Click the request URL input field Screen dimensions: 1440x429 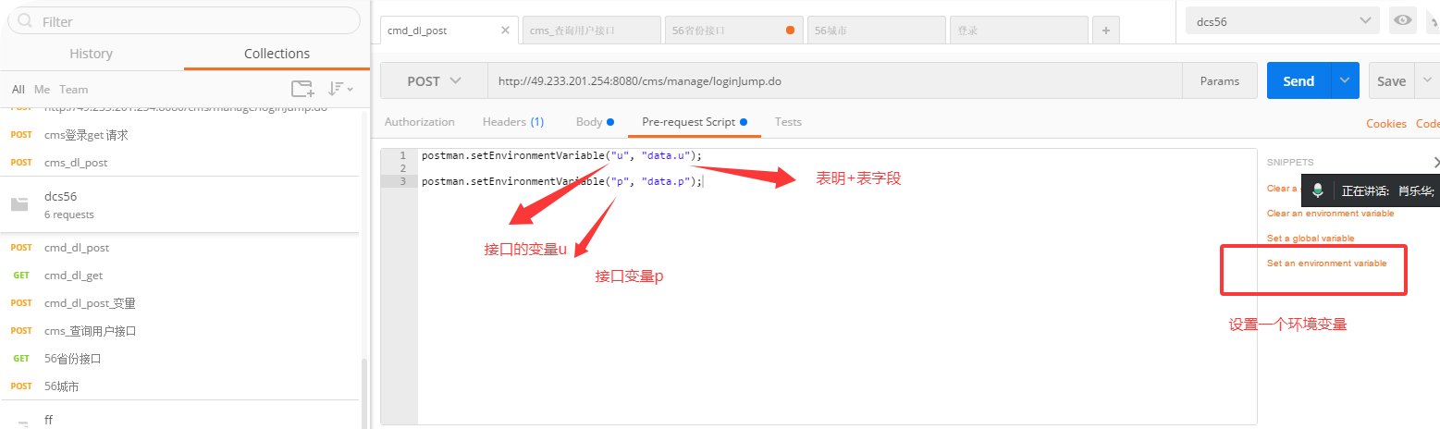point(835,81)
